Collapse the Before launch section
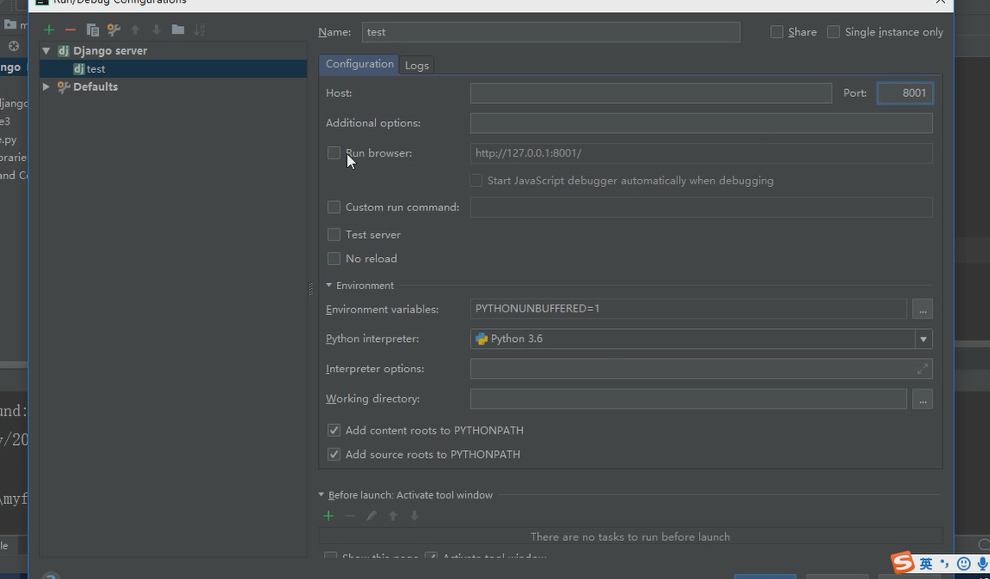990x579 pixels. point(321,494)
